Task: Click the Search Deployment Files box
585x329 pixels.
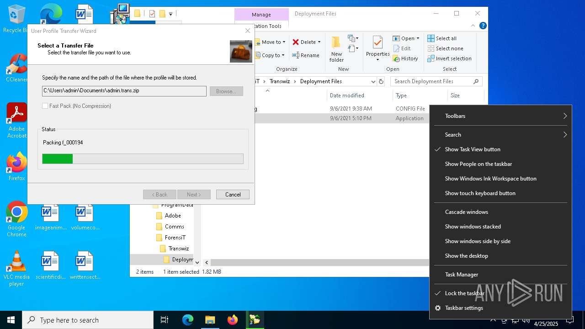Action: coord(436,81)
